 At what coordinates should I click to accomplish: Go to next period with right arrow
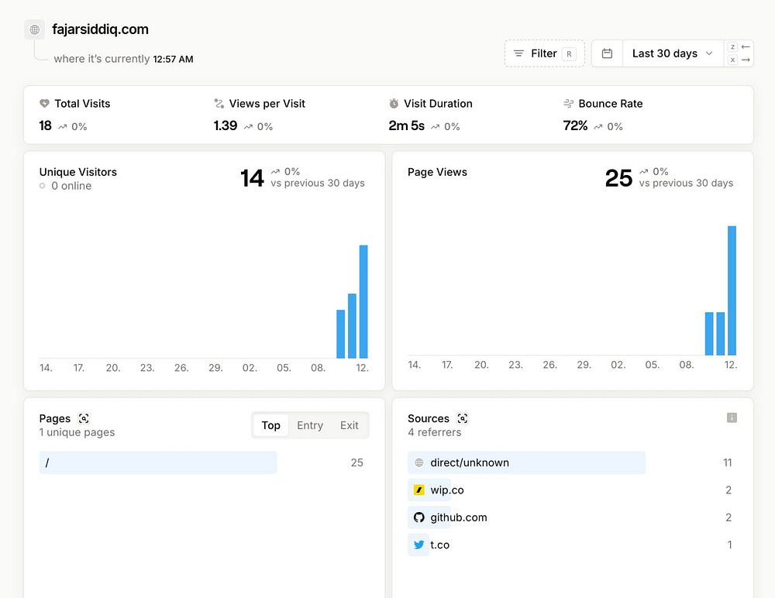746,60
